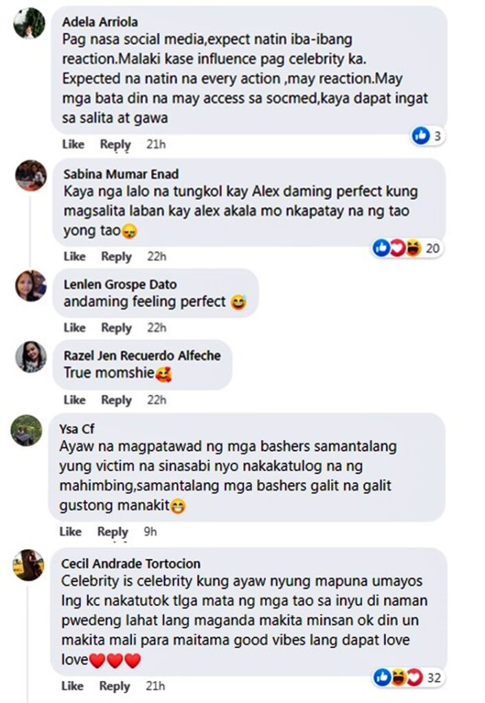Open Adela Arriola's profile picture
This screenshot has height=703, width=485.
pyautogui.click(x=29, y=23)
